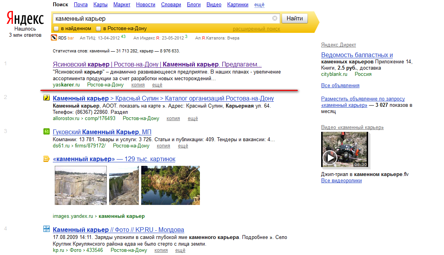Open the Картинки tab

click(x=238, y=5)
